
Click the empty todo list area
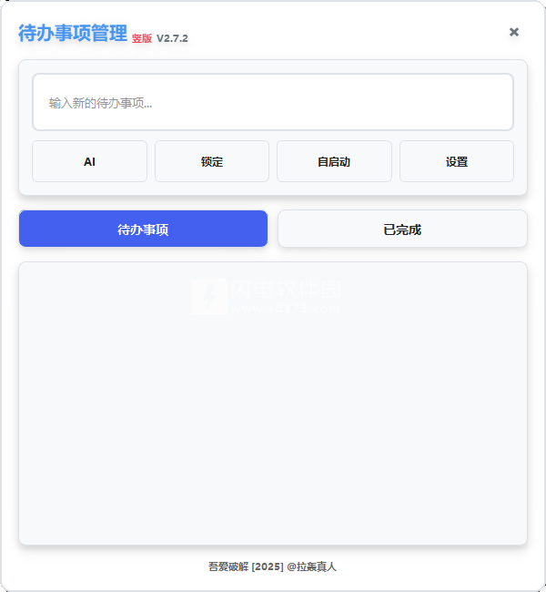coord(273,403)
